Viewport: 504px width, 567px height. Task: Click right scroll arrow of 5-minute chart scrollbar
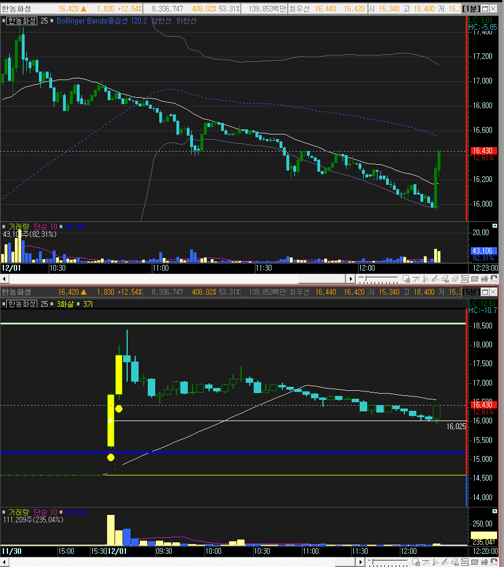360,562
